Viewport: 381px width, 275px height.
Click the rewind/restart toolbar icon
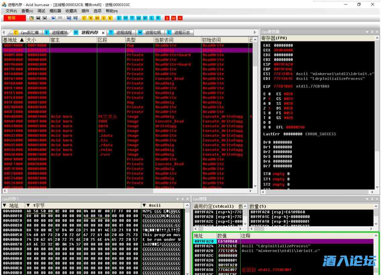pos(38,18)
